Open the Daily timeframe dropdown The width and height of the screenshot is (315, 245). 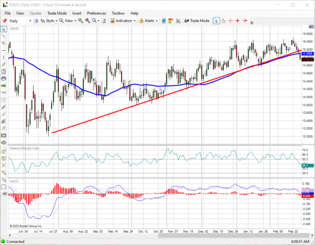pos(30,21)
